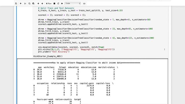The width and height of the screenshot is (185, 104).
Task: Restart the kernel with circular arrow icon
Action: pyautogui.click(x=58, y=3)
